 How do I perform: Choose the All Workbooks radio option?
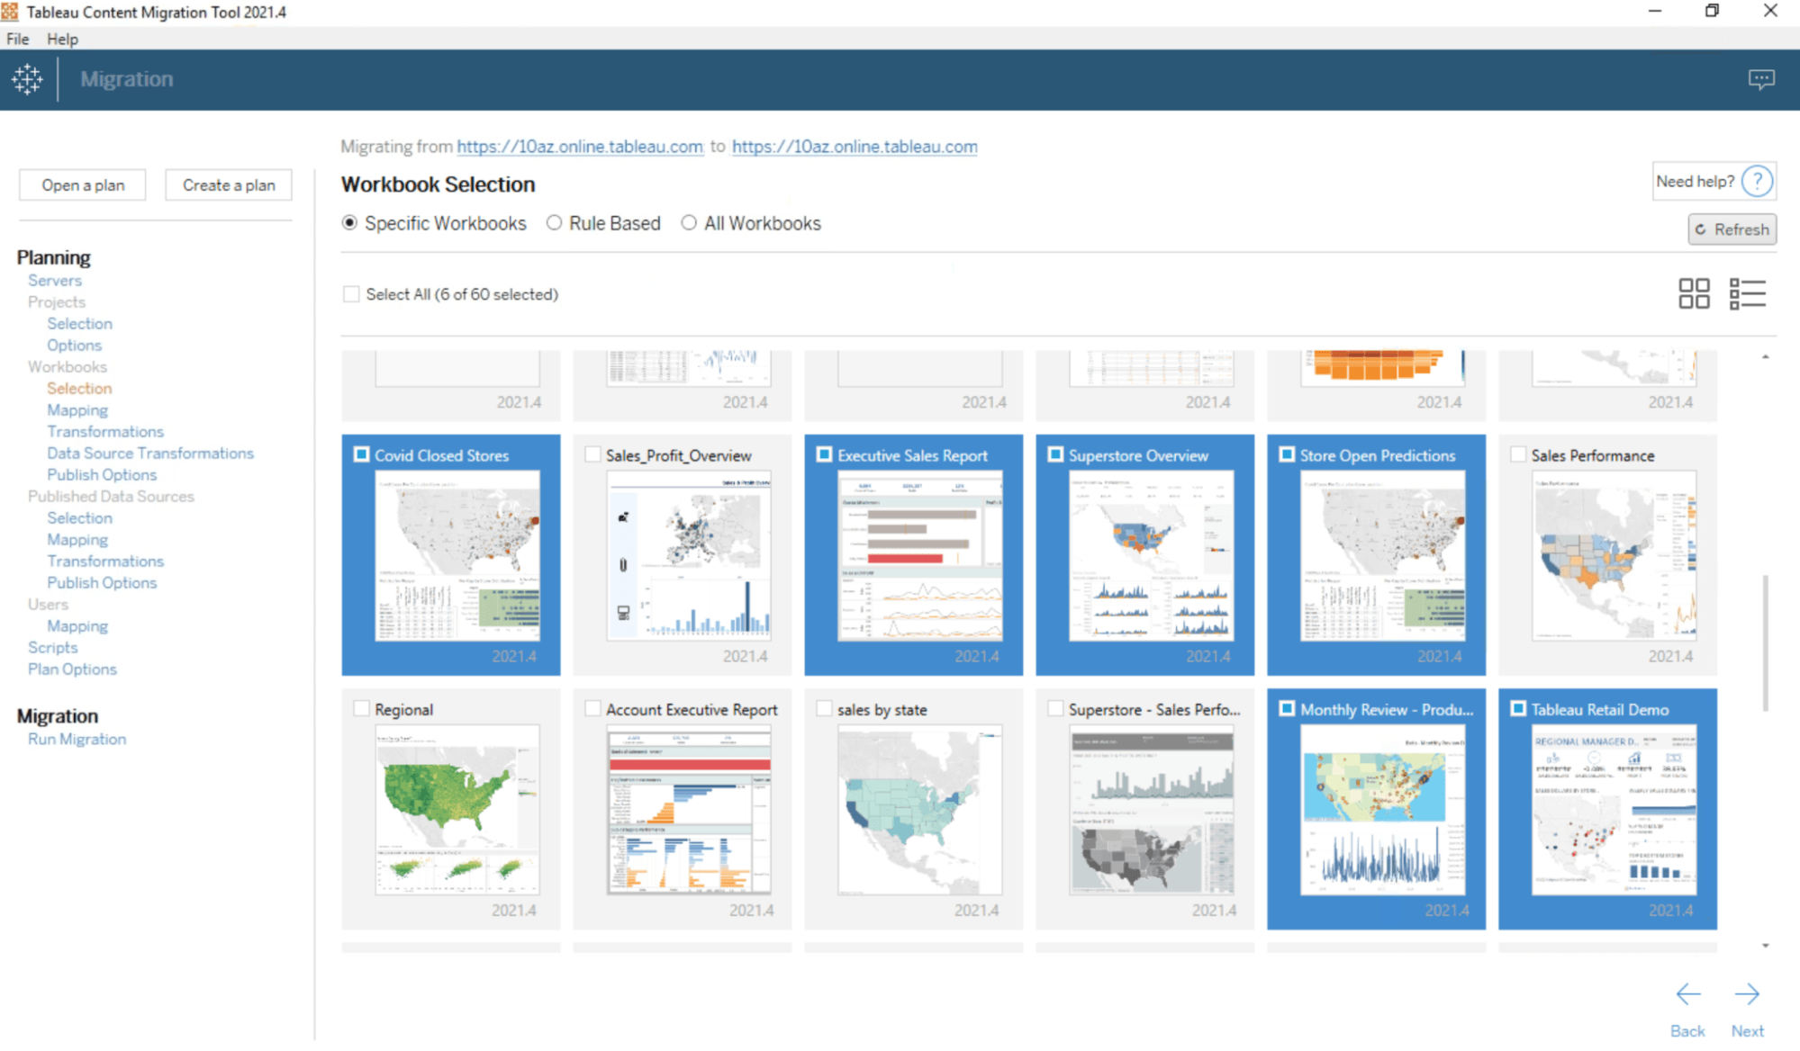pyautogui.click(x=689, y=223)
